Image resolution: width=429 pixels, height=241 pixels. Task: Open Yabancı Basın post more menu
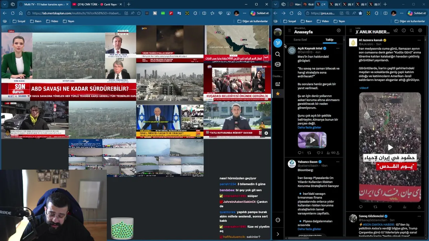point(338,162)
